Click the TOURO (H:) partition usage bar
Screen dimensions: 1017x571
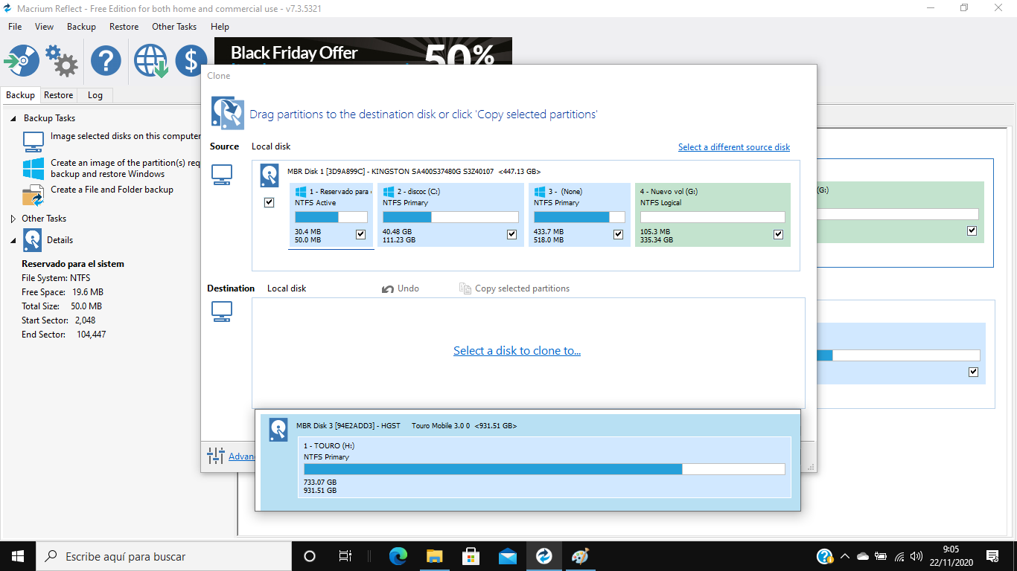[544, 469]
